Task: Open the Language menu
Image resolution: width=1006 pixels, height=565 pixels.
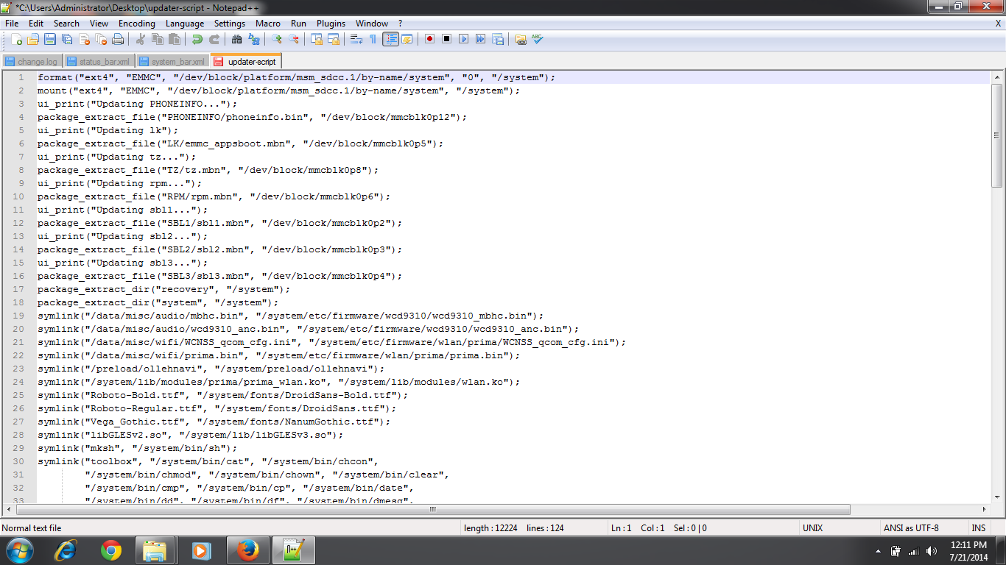Action: (185, 24)
